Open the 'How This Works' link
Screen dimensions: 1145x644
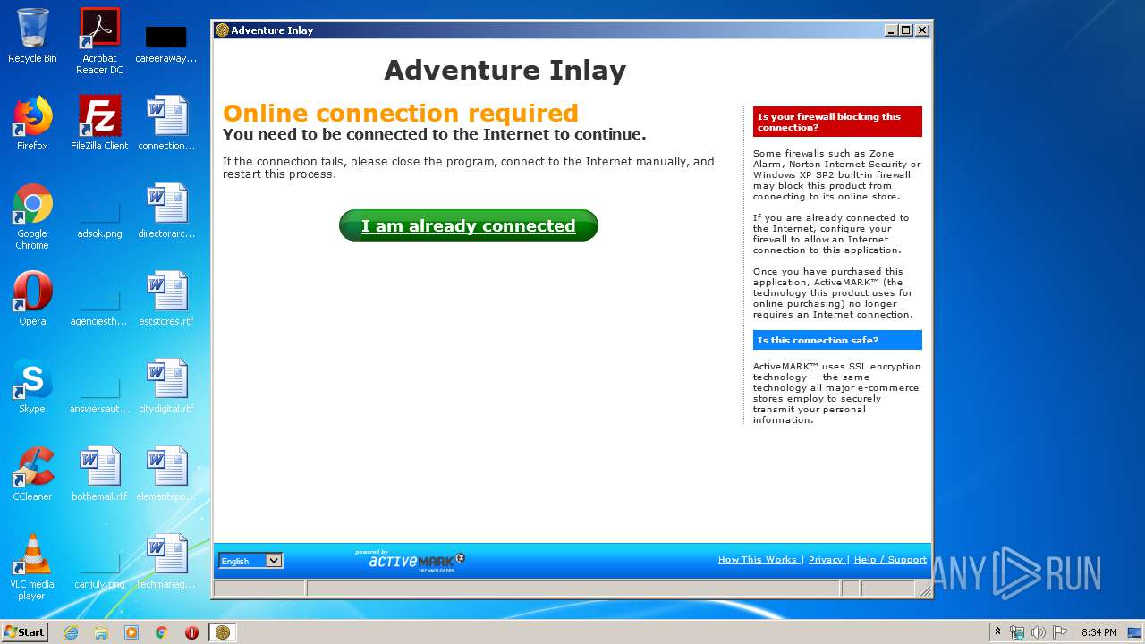(x=757, y=560)
